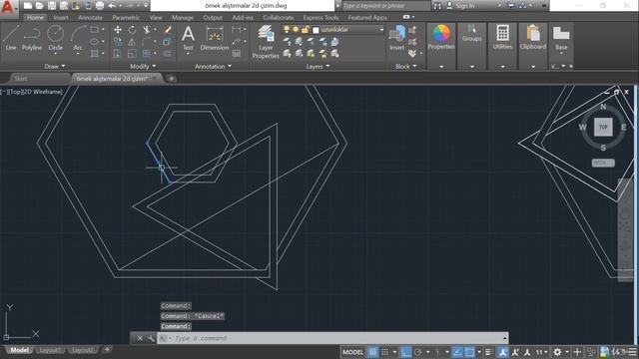The width and height of the screenshot is (639, 359).
Task: Click the TOP face of ViewCube
Action: coord(603,127)
